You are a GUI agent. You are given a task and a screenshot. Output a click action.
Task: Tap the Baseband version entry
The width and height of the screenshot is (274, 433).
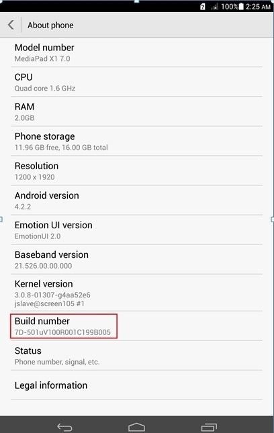pos(137,259)
